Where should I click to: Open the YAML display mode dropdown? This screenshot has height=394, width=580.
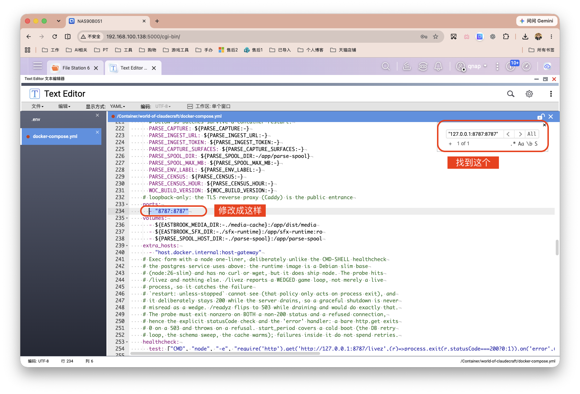point(118,106)
